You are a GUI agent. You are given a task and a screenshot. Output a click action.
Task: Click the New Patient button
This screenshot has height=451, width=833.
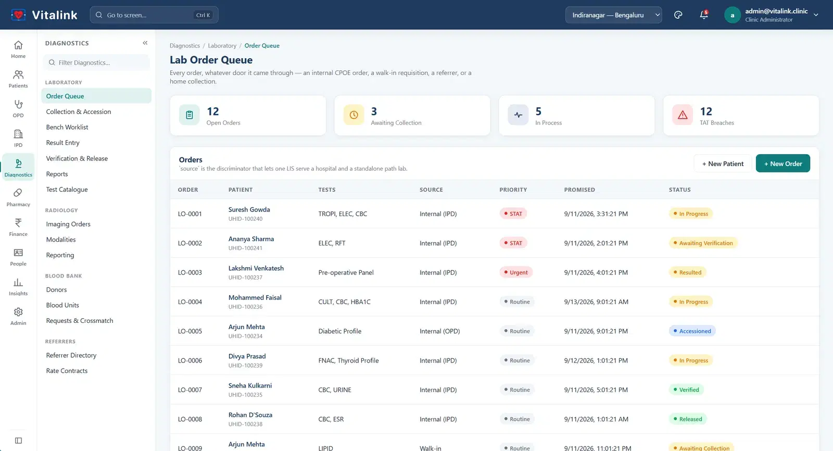point(723,164)
